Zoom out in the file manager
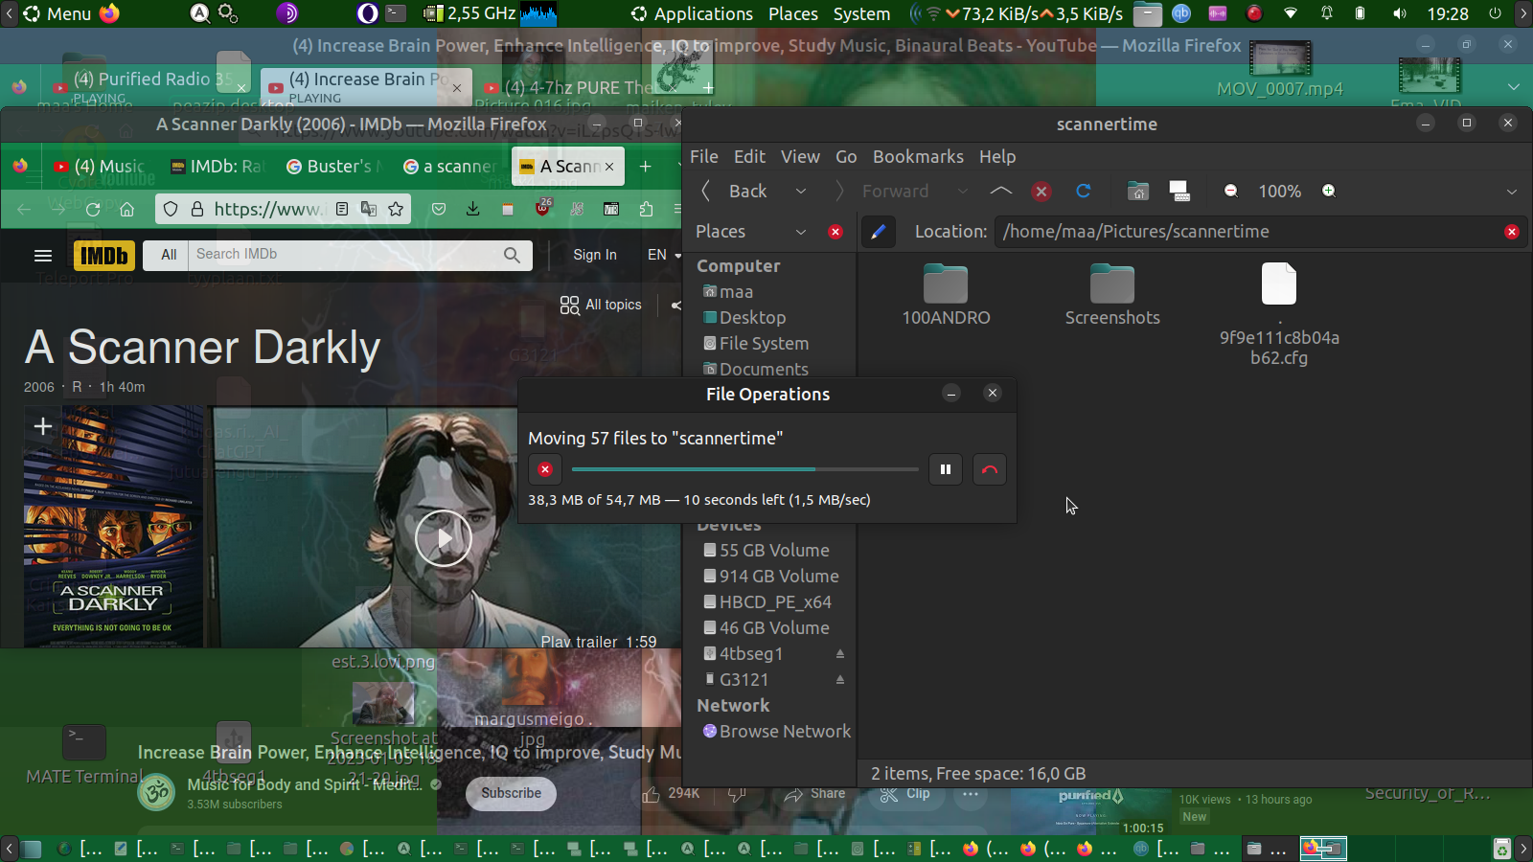 1231,192
